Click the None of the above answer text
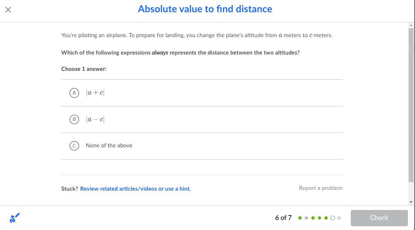Screen dimensions: 415x230 point(109,145)
